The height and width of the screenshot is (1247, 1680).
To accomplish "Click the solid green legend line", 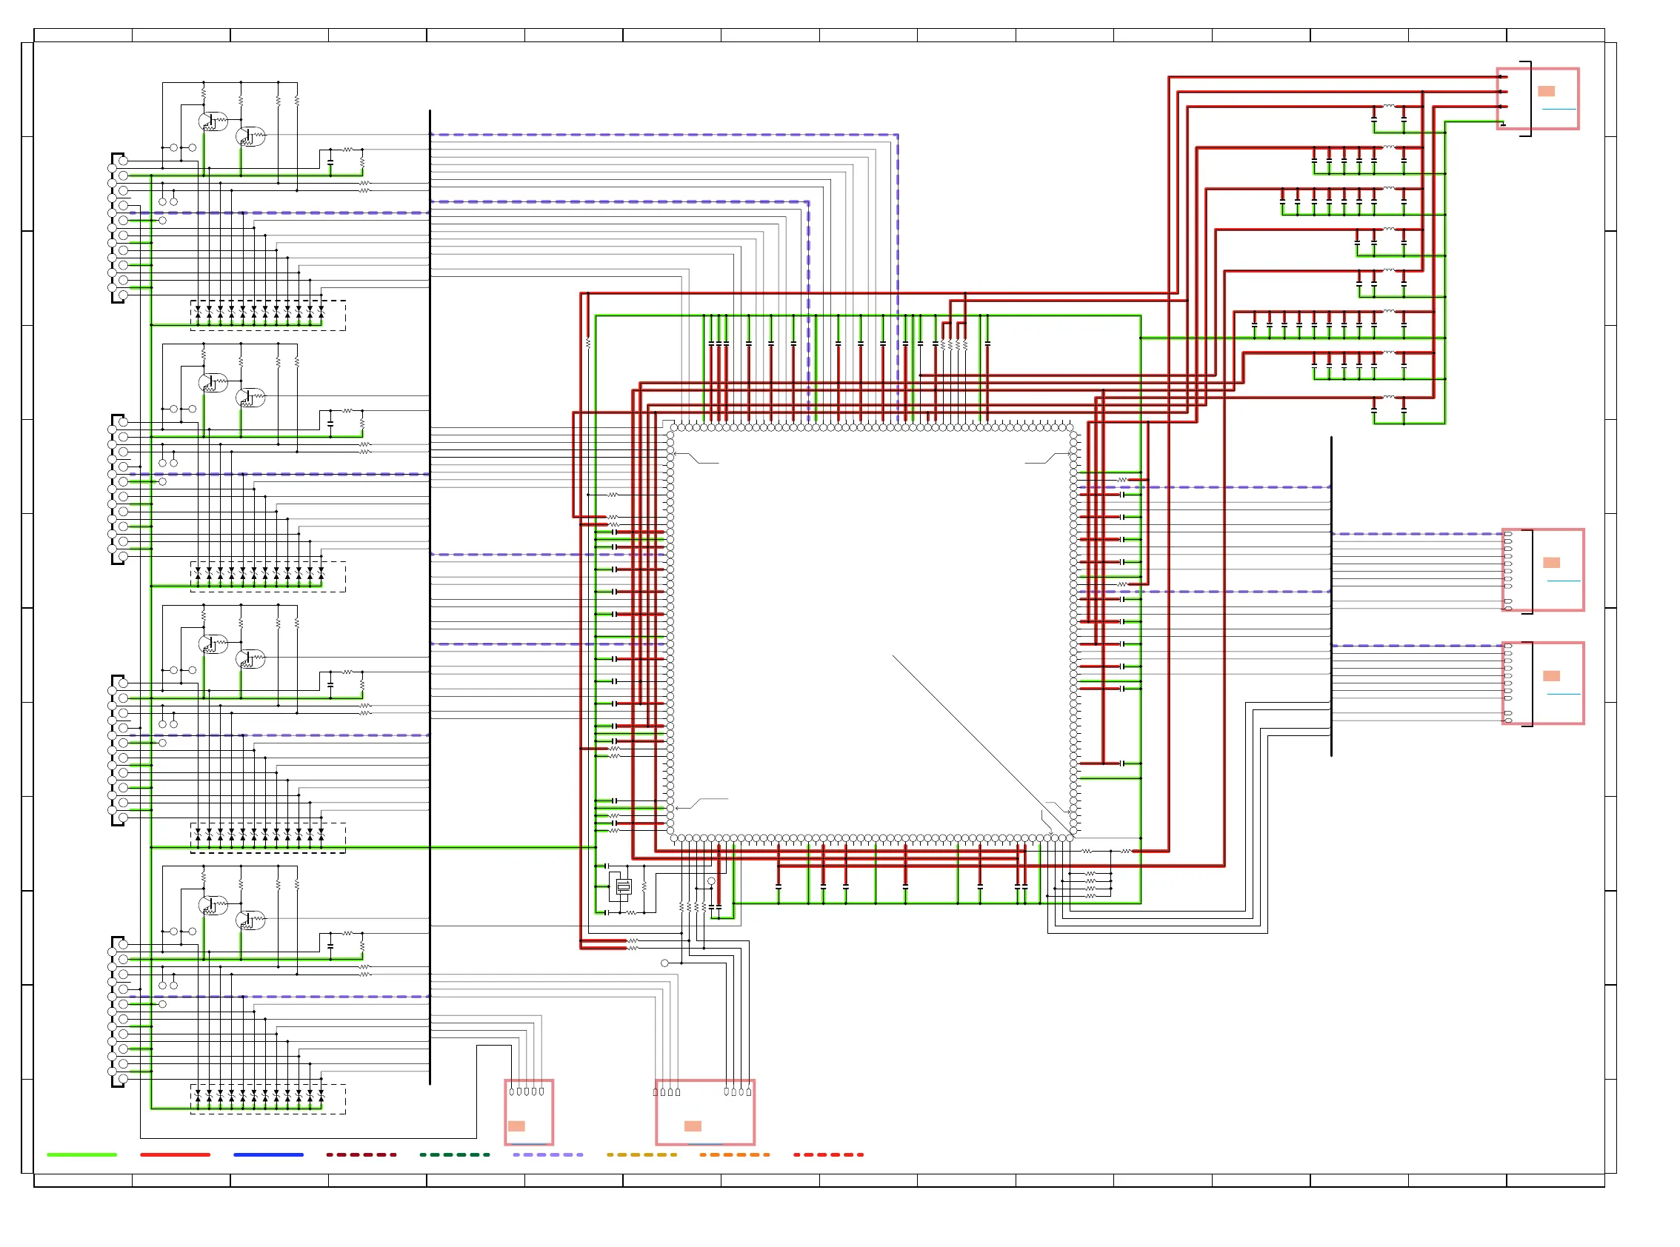I will 81,1155.
